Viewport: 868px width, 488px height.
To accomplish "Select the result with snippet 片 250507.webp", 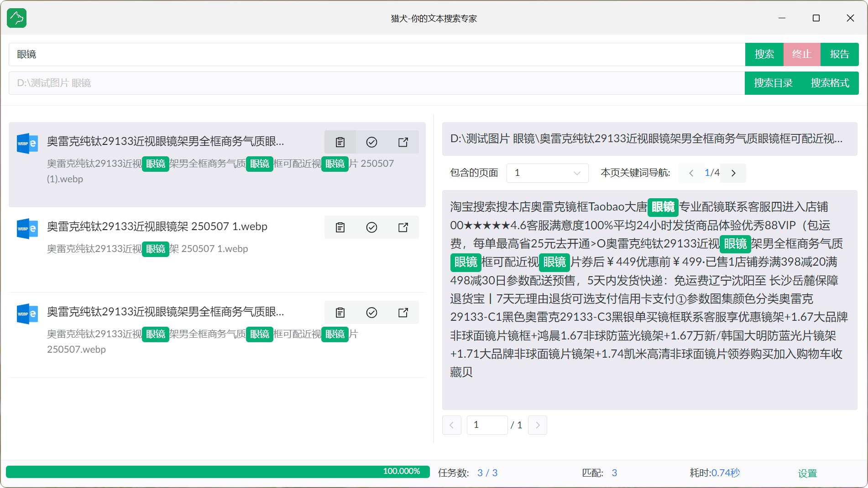I will 217,335.
